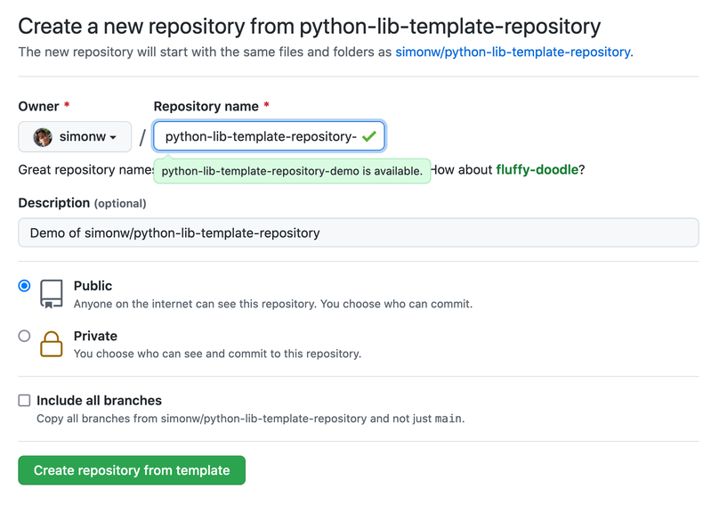Enable the Include all branches checkbox
Screen dimensions: 711x505
click(24, 401)
